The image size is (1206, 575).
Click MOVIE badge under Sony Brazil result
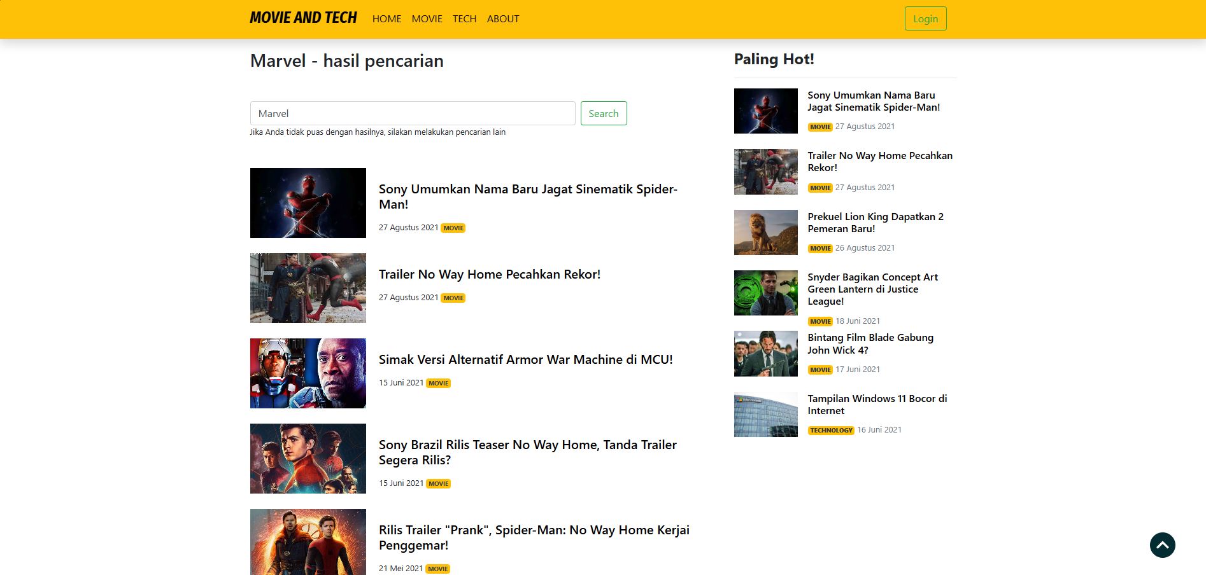439,483
